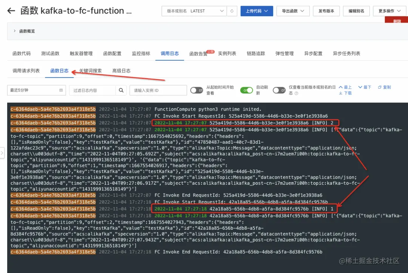Viewport: 408px width, 273px height.
Task: Click the function title kafka-to-fc-function
Action: pos(76,11)
